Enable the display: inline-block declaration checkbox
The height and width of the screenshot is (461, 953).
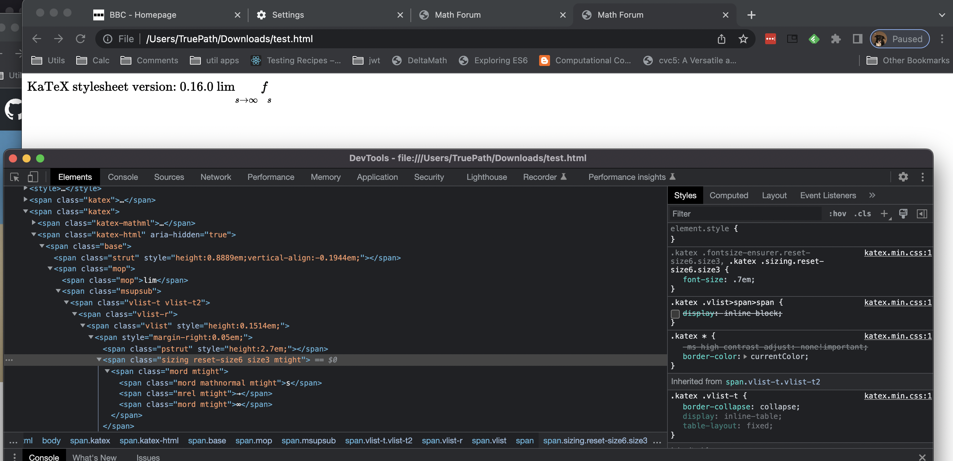point(676,313)
